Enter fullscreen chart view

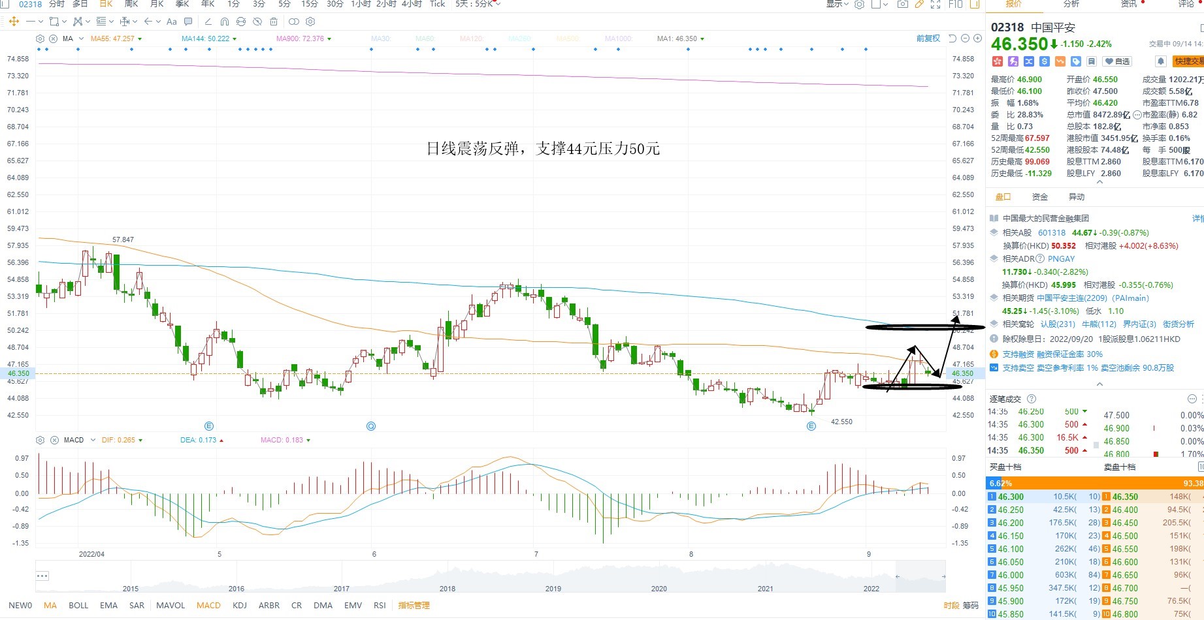[936, 4]
